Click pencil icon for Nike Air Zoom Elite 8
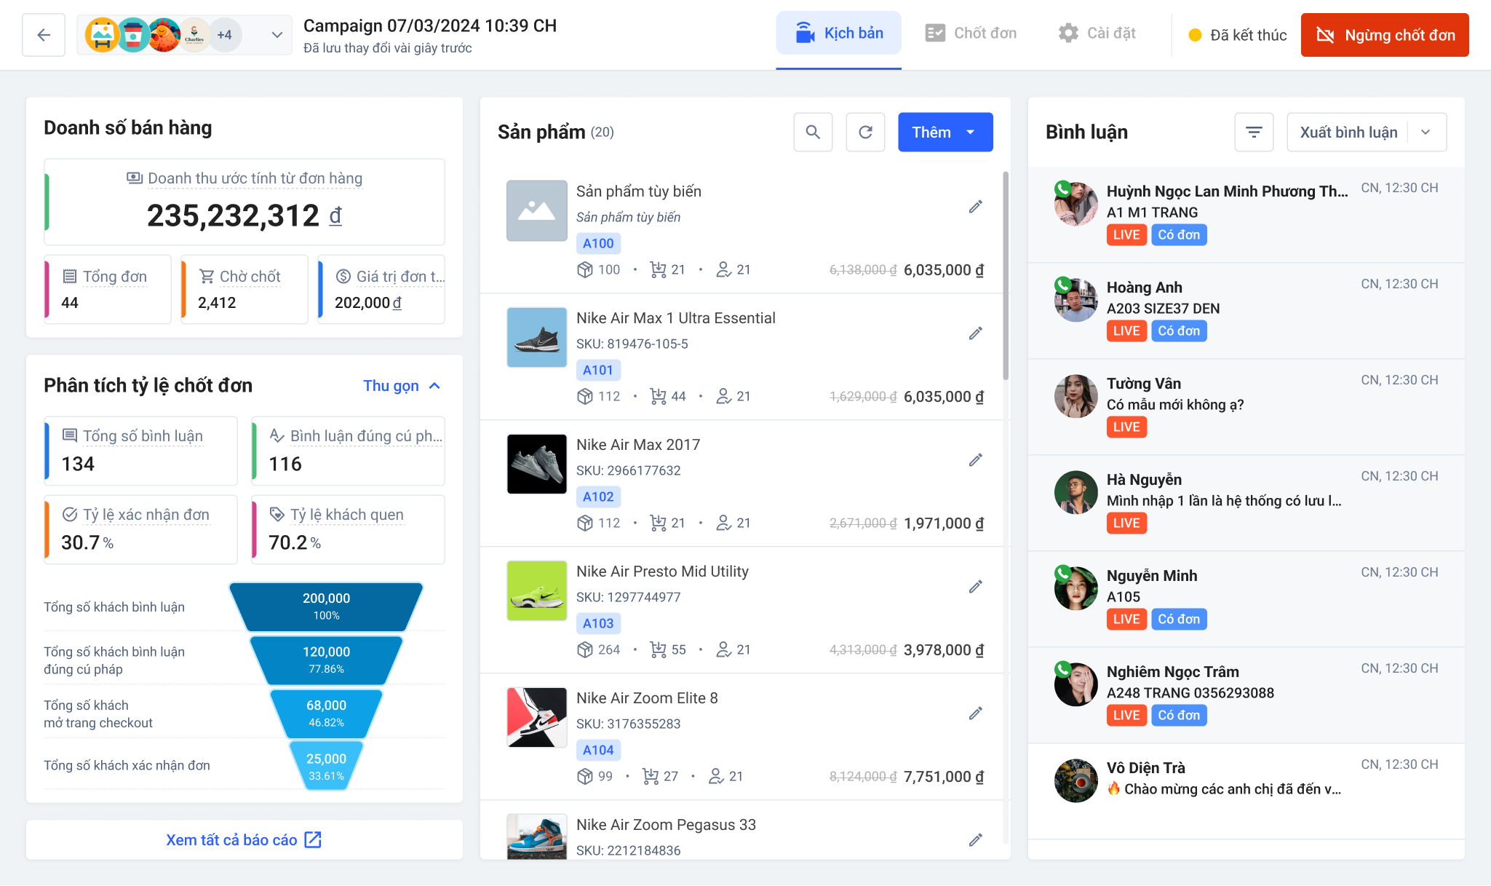This screenshot has width=1491, height=886. tap(976, 713)
